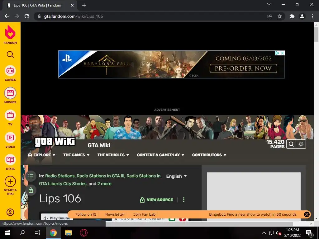Viewport: 319px width, 239px height.
Task: Close the Babylon's Fall ad
Action: click(282, 53)
